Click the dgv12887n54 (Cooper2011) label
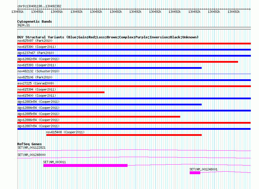The image size is (259, 189). click(38, 126)
